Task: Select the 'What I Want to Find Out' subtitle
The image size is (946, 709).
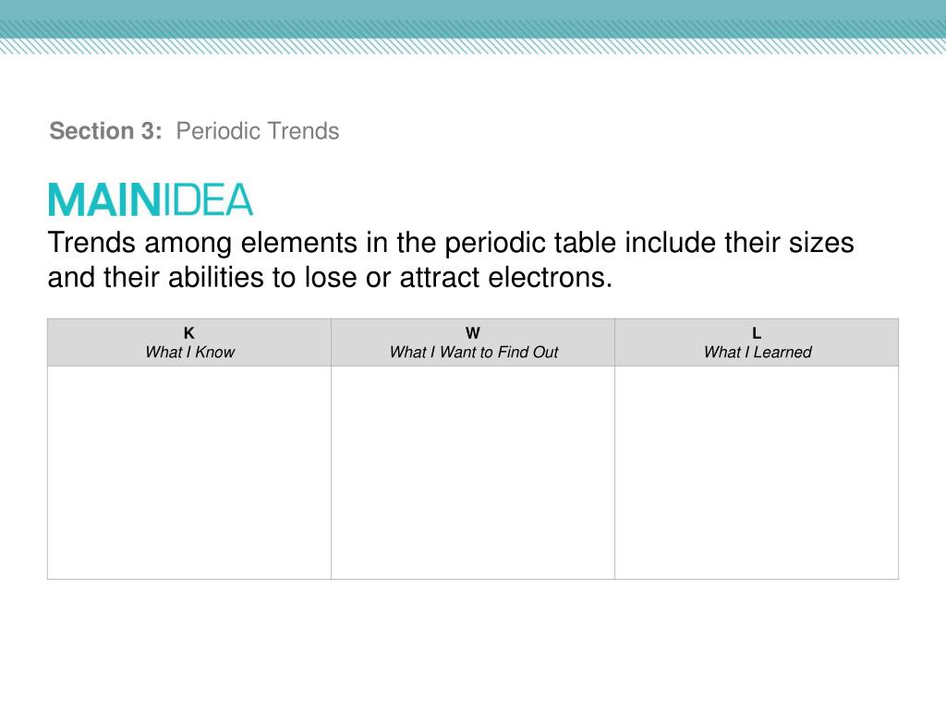Action: click(474, 352)
